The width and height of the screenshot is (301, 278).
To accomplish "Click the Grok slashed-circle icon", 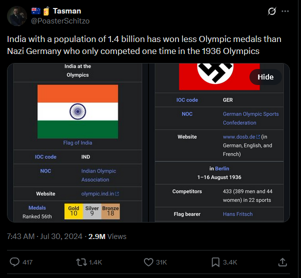I will tap(272, 11).
